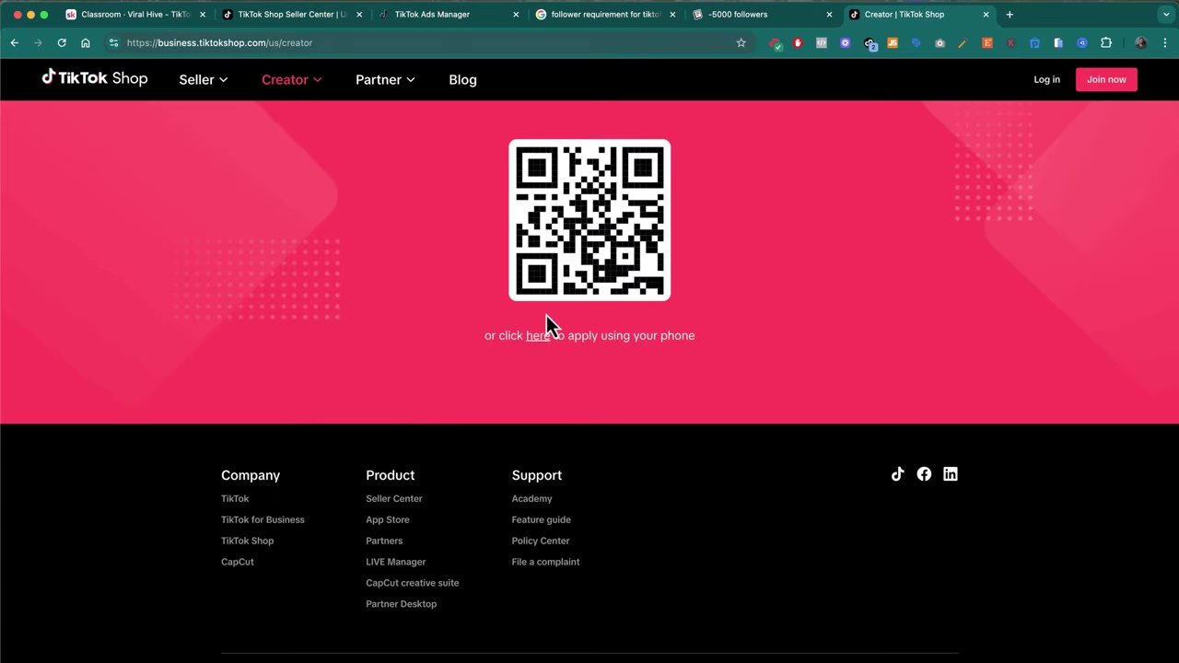The image size is (1179, 663).
Task: Open LinkedIn social icon in footer
Action: tap(950, 474)
